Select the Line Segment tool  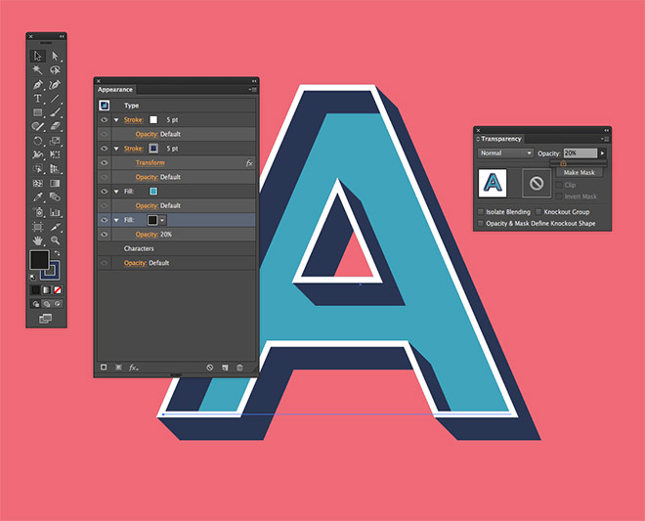tap(55, 99)
